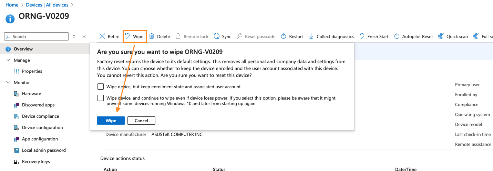This screenshot has height=171, width=493.
Task: Click the Collect diagnostics download icon
Action: [311, 36]
